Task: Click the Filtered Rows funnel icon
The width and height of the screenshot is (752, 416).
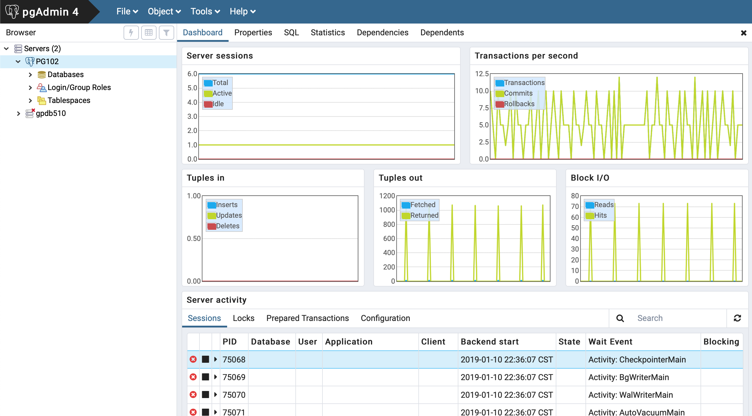Action: tap(166, 32)
